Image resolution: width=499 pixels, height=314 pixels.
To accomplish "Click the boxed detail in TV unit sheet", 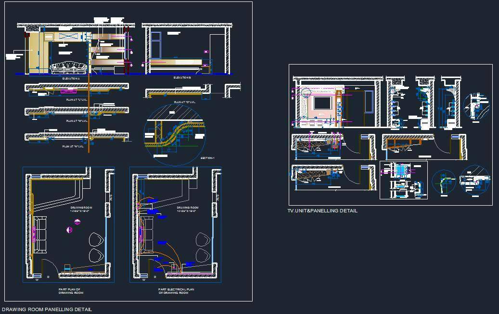I will [x=403, y=180].
